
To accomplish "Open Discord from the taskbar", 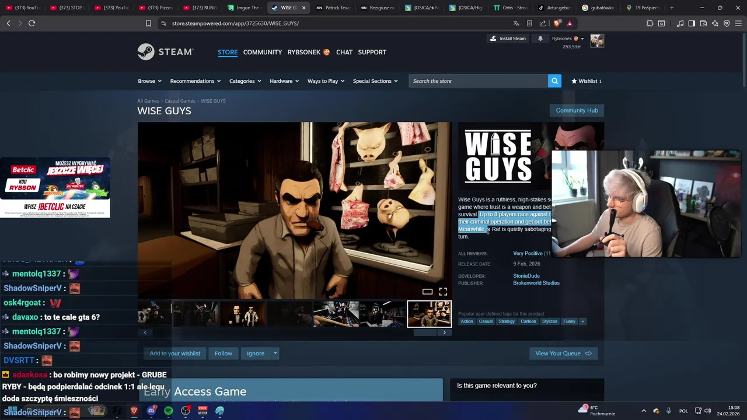I will pos(151,411).
